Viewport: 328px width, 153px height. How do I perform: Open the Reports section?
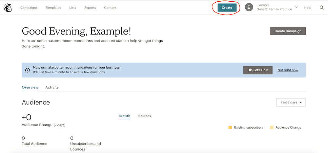tap(90, 8)
